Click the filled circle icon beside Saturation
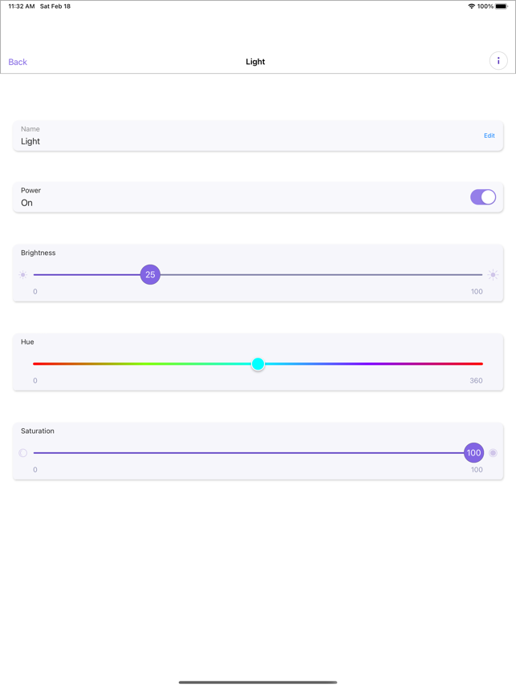Viewport: 516px width, 688px height. point(493,453)
